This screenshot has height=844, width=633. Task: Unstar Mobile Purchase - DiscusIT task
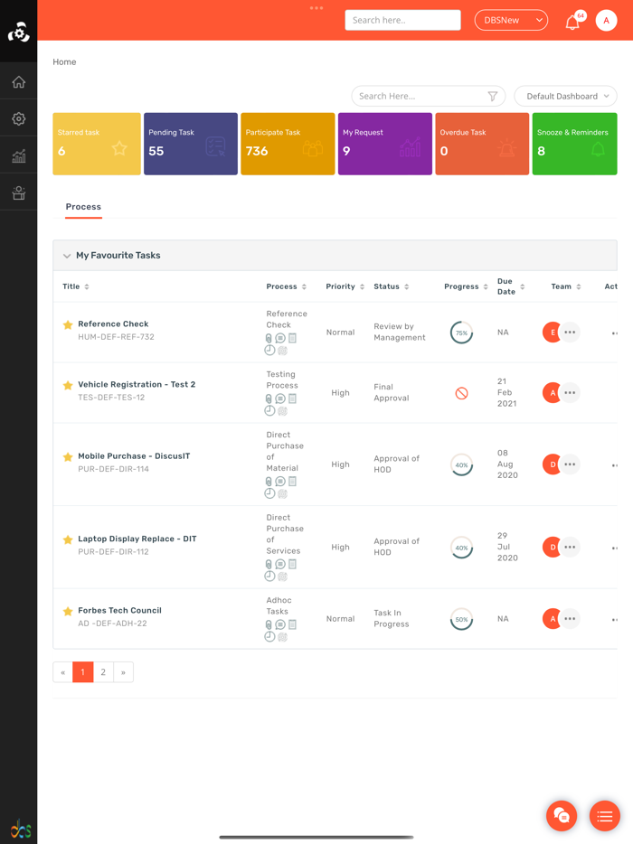point(68,457)
